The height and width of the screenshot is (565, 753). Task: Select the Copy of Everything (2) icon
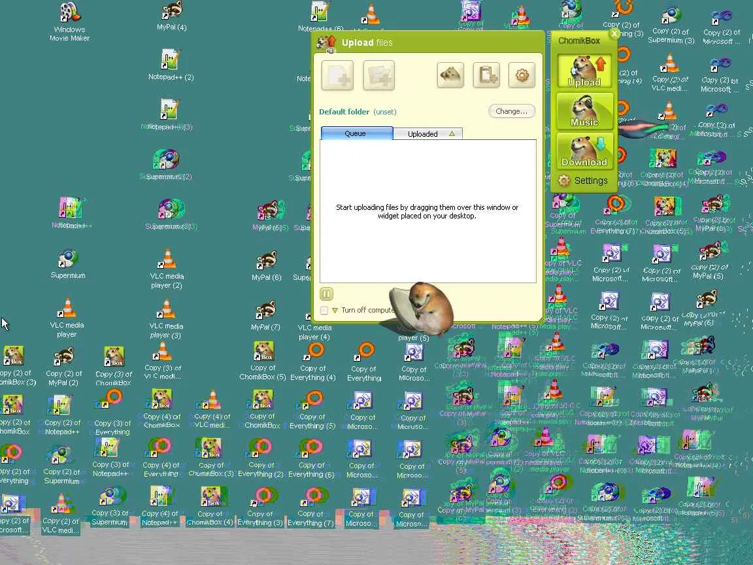point(261,458)
